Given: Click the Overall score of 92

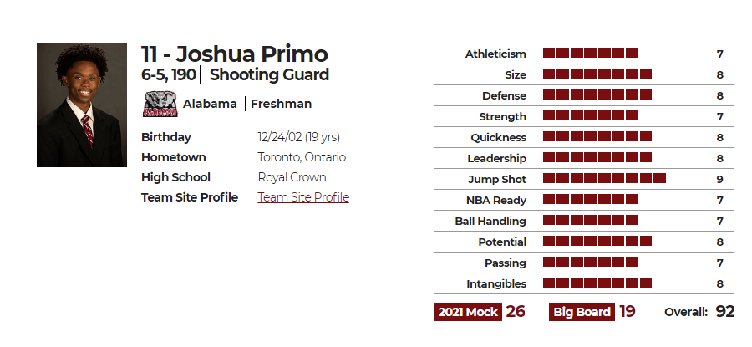Looking at the screenshot, I should 724,312.
